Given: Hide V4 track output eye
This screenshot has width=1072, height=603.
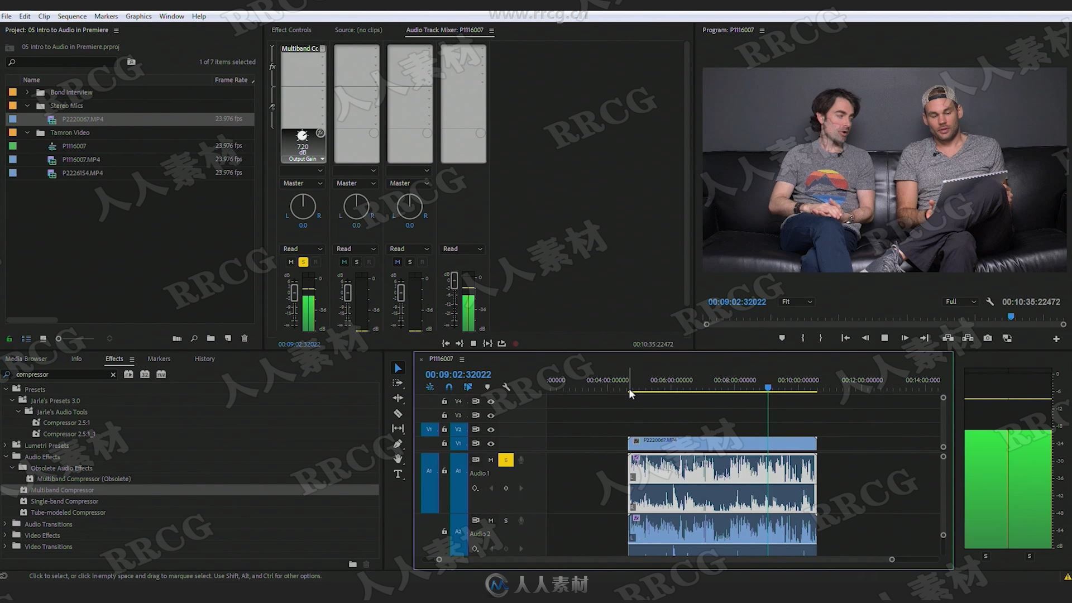Looking at the screenshot, I should [491, 401].
